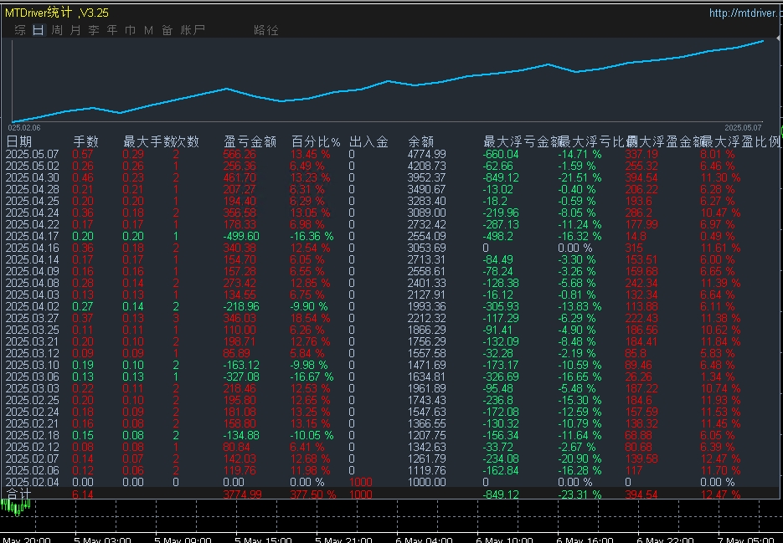
Task: Open the 周 weekly statistics tab
Action: (x=57, y=30)
